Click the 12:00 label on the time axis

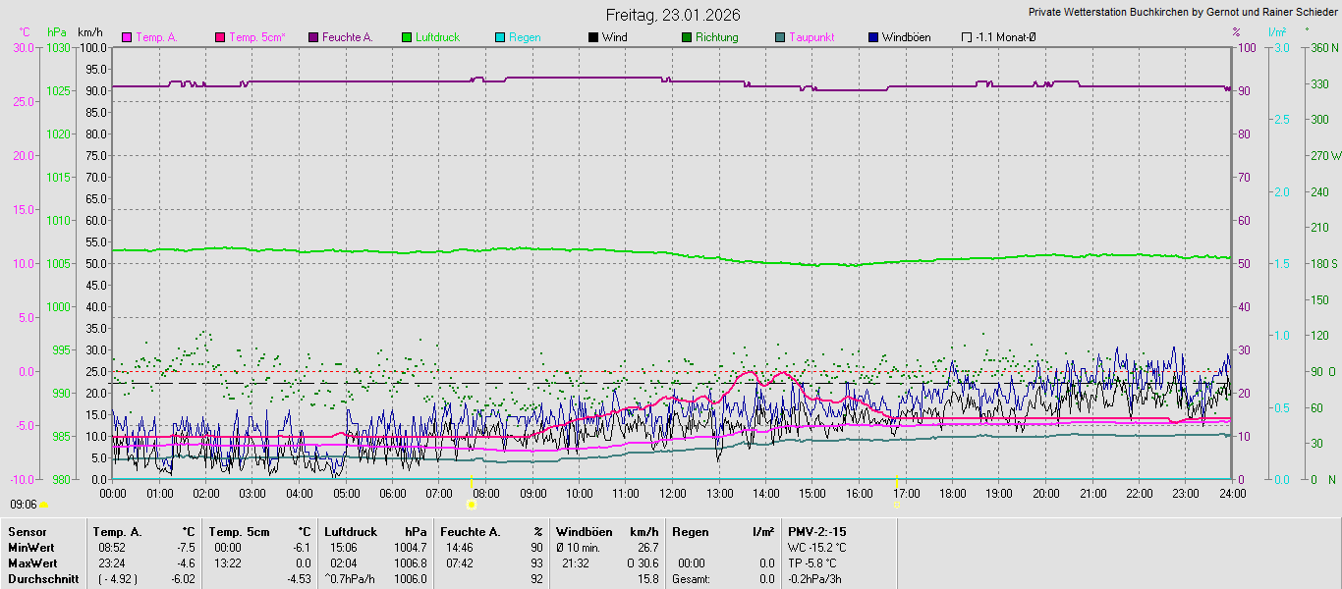pos(673,493)
